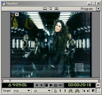Image resolution: width=102 pixels, height=95 pixels.
Task: Jump to the previous edit point
Action: pyautogui.click(x=84, y=91)
